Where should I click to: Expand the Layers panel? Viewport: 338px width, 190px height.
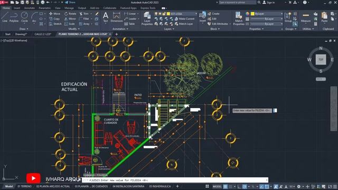(x=169, y=29)
